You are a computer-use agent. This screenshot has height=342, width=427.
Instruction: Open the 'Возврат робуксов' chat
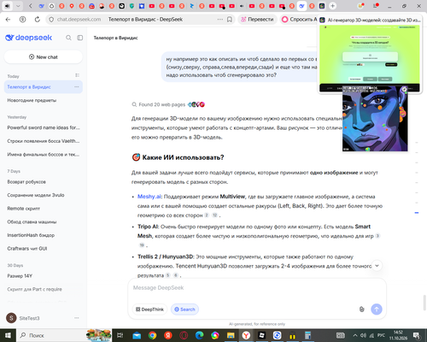click(x=44, y=182)
